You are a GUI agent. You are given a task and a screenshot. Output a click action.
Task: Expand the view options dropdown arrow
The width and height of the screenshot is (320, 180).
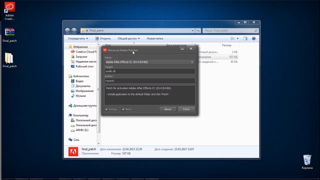tap(237, 38)
